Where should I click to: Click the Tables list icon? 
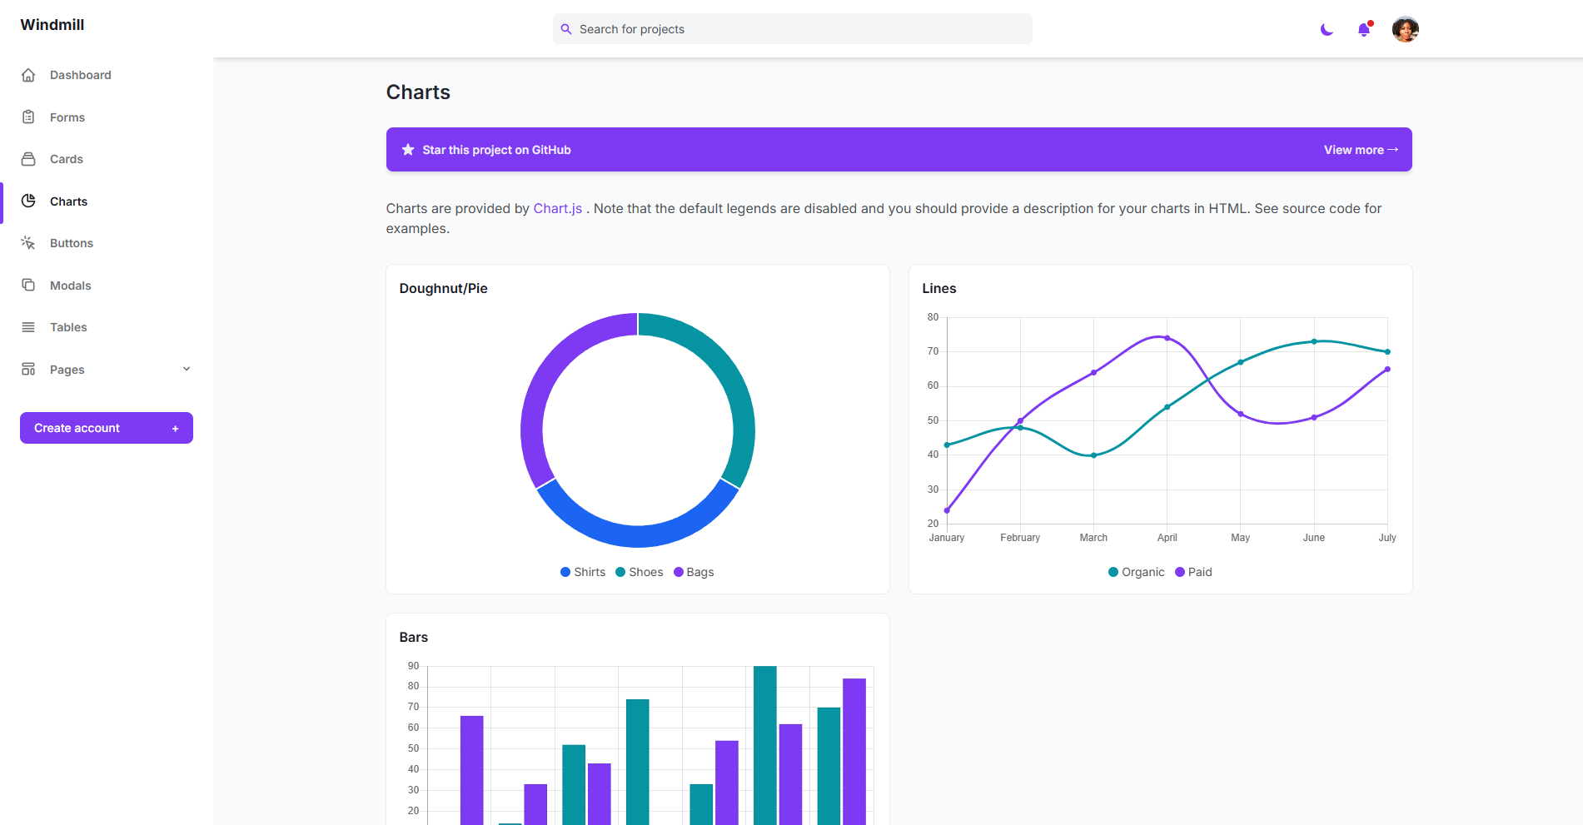[28, 327]
